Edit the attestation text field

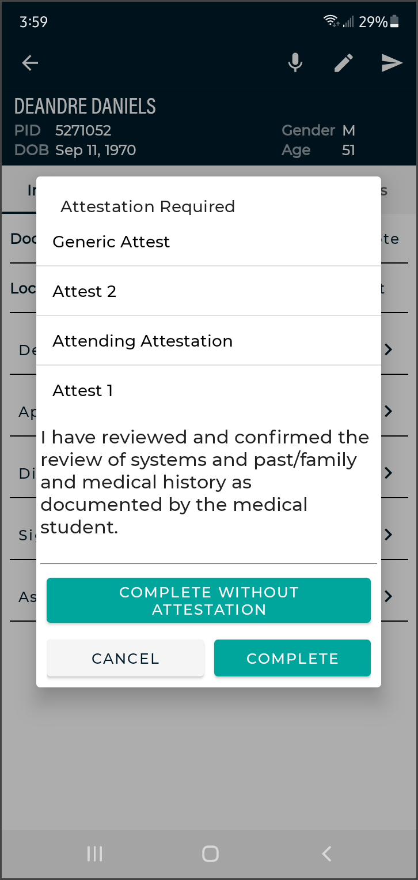point(208,482)
